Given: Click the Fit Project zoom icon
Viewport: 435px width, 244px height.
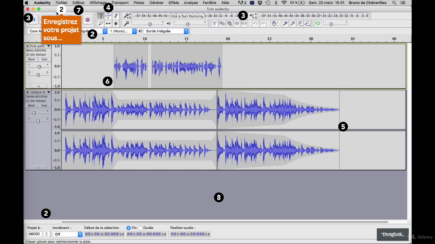Looking at the screenshot, I should [x=307, y=24].
